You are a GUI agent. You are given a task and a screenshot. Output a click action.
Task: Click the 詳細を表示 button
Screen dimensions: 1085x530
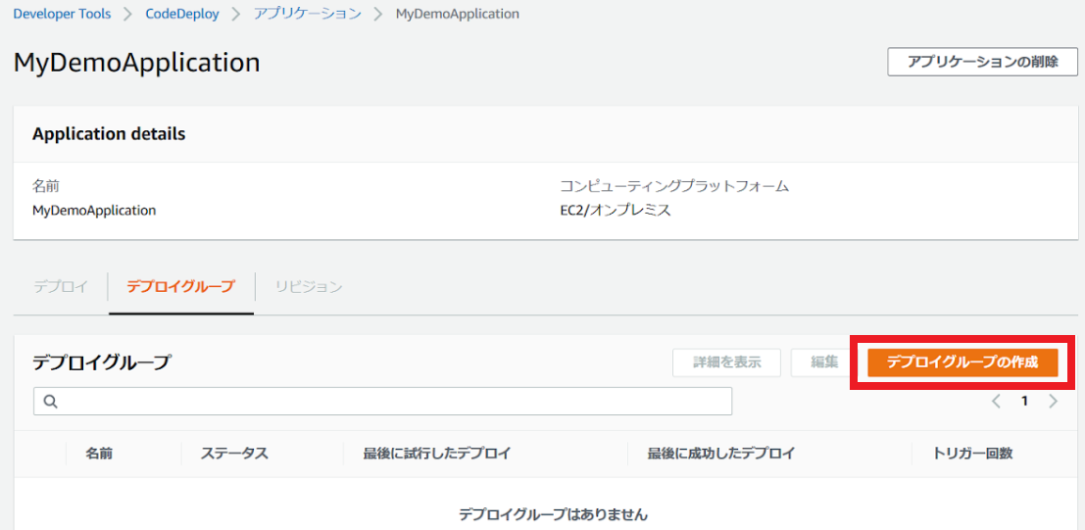pos(726,362)
